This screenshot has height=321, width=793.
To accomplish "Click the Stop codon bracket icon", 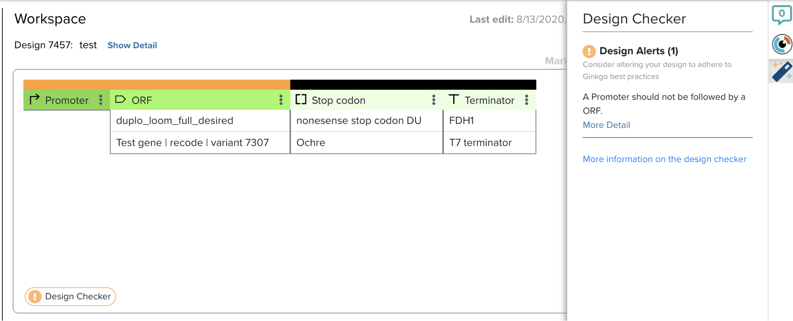I will (301, 99).
